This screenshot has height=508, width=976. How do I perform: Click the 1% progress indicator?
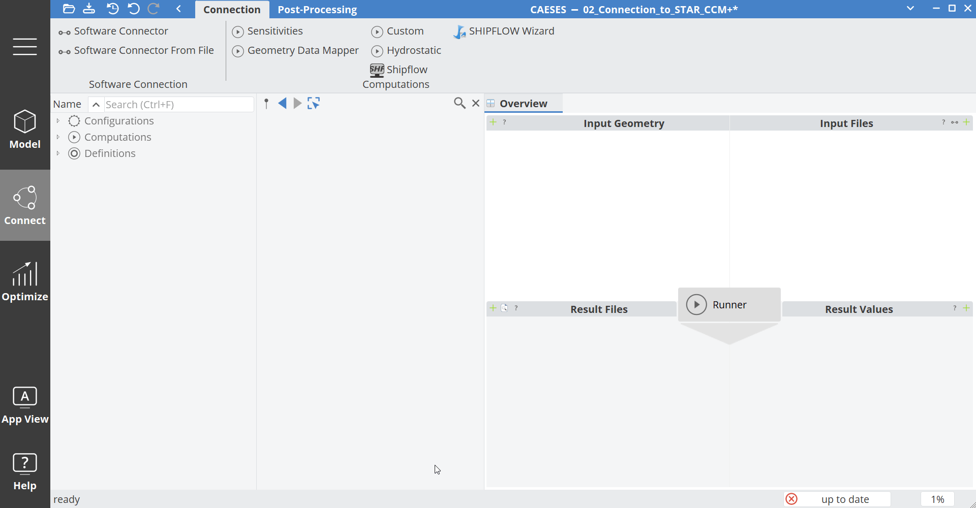click(937, 499)
